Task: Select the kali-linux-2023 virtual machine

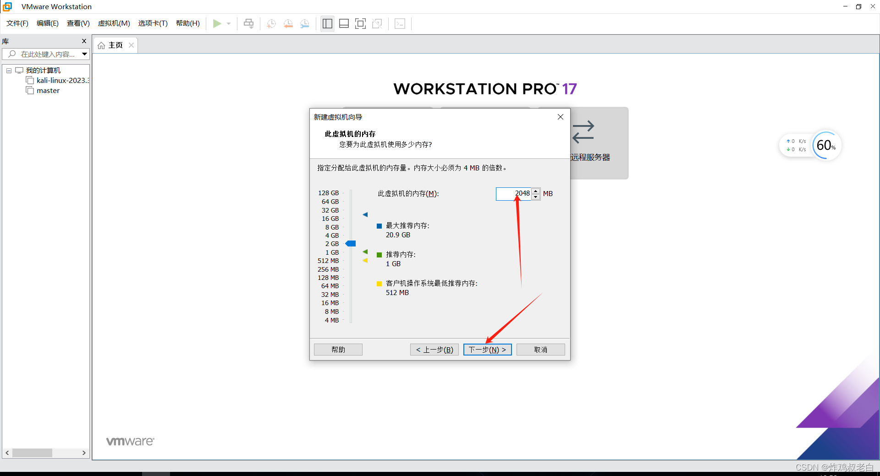Action: click(x=62, y=81)
